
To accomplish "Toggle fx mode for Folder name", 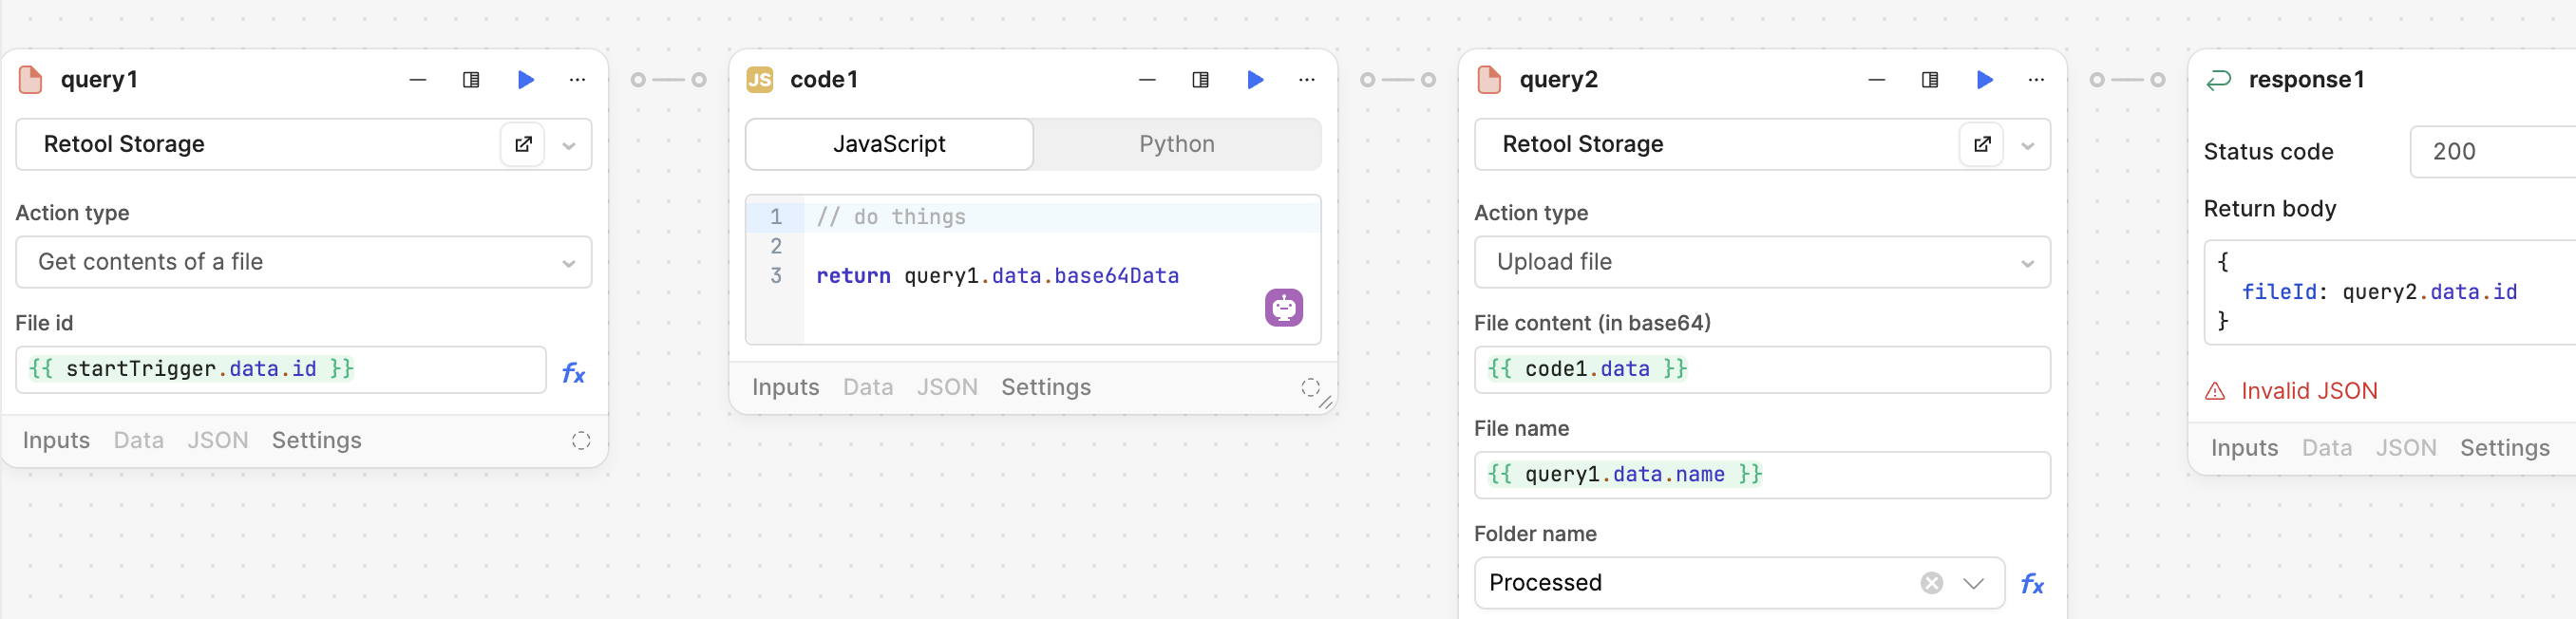I will [x=2032, y=584].
